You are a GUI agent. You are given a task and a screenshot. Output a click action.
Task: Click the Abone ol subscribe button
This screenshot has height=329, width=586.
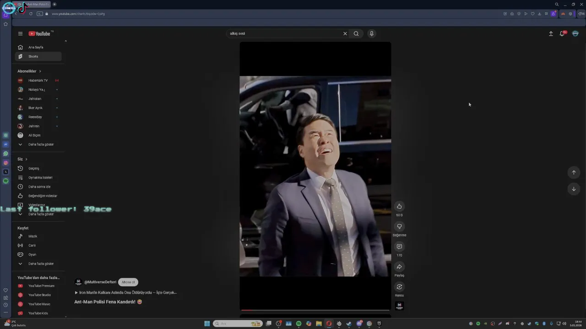pos(128,282)
